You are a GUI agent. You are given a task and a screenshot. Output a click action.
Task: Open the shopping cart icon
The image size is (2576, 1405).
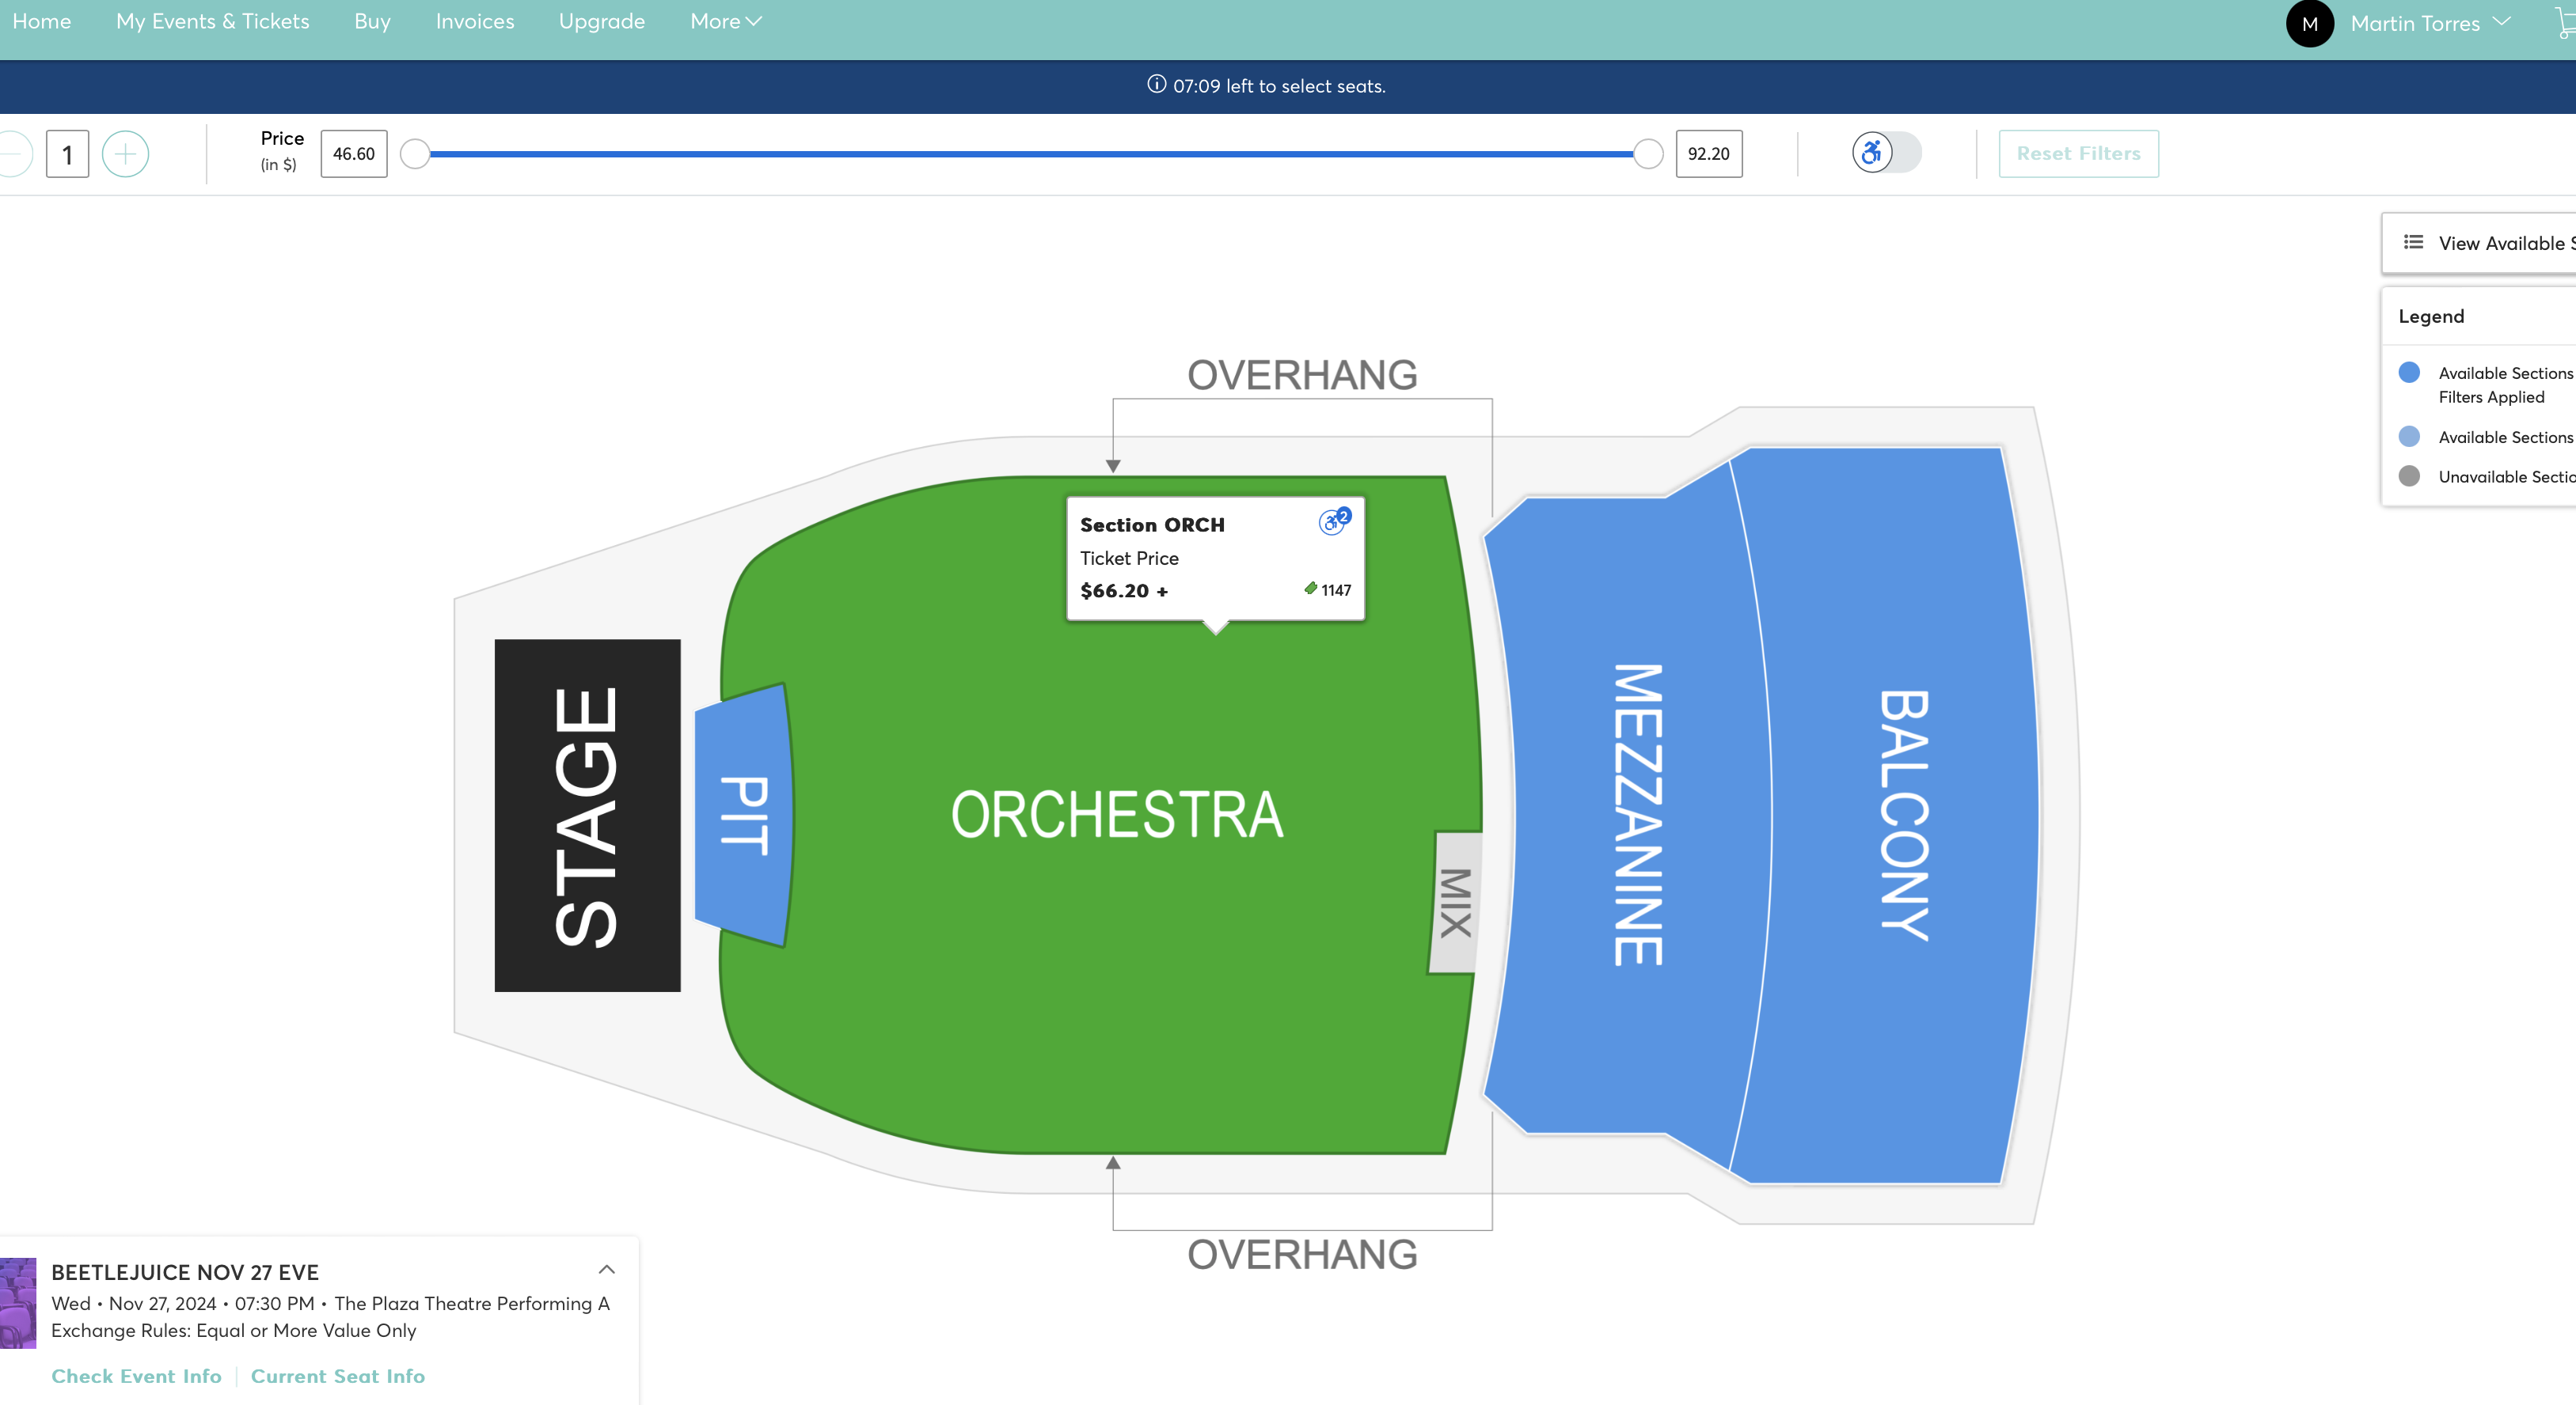point(2564,22)
